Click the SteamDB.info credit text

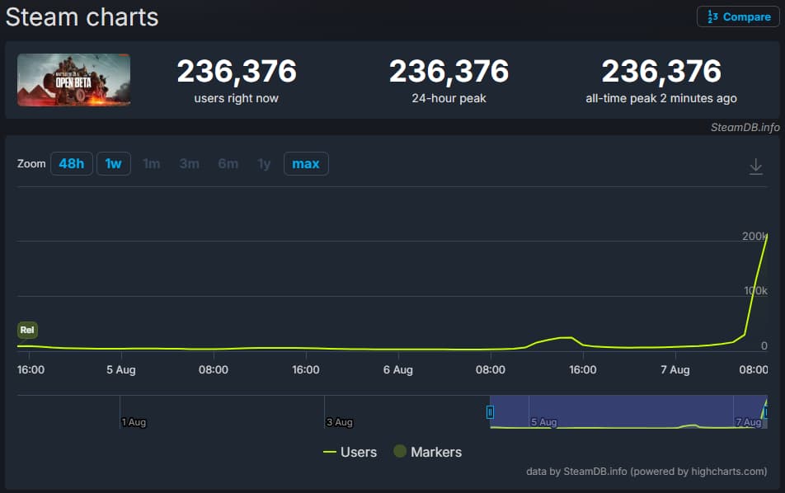click(745, 127)
